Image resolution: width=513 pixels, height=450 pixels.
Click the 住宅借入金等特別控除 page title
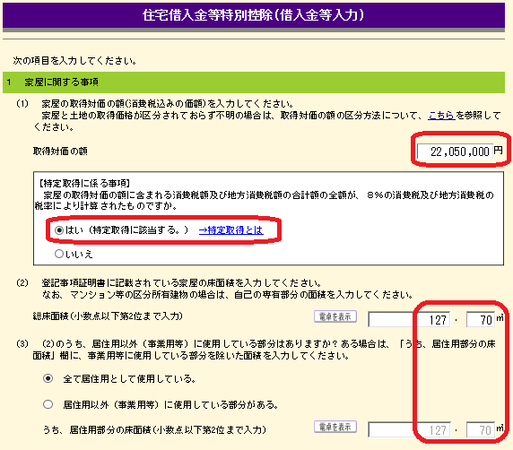(x=254, y=15)
